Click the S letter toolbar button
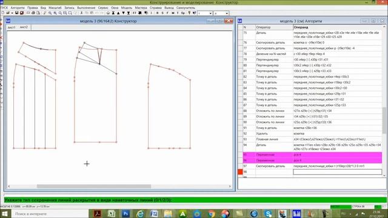The image size is (388, 218). [x=162, y=13]
